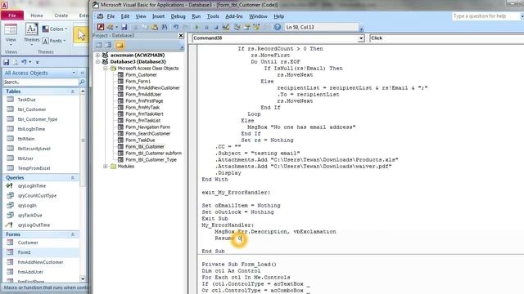This screenshot has width=524, height=294.
Task: Open All Access Objects category dropdown
Action: click(x=74, y=73)
